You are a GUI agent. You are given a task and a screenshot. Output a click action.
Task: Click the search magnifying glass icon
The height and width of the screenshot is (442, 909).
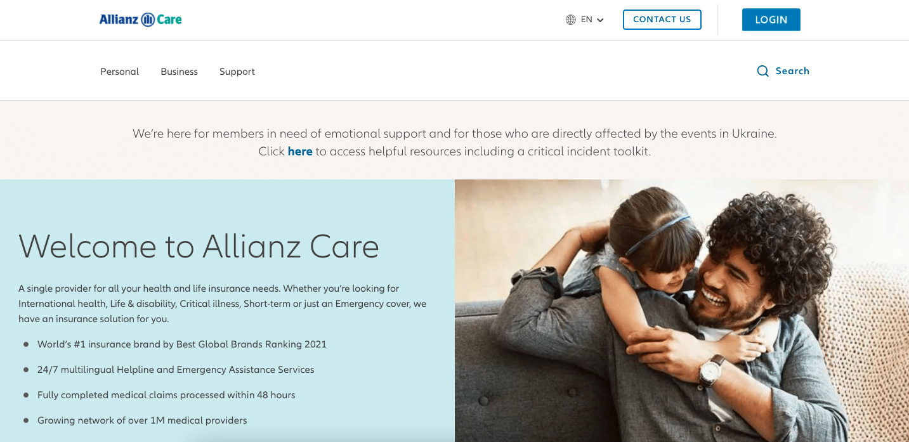click(762, 71)
